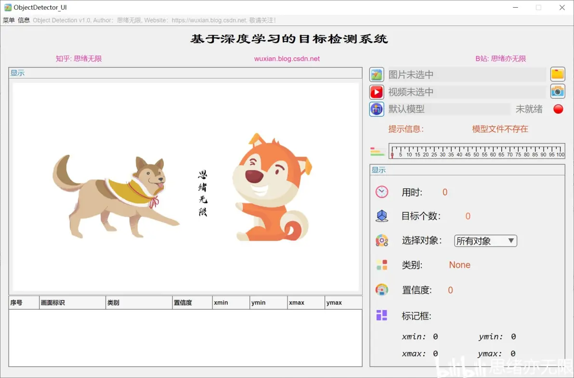Click the cube icon next to 目标个数
The height and width of the screenshot is (378, 574).
(x=381, y=216)
